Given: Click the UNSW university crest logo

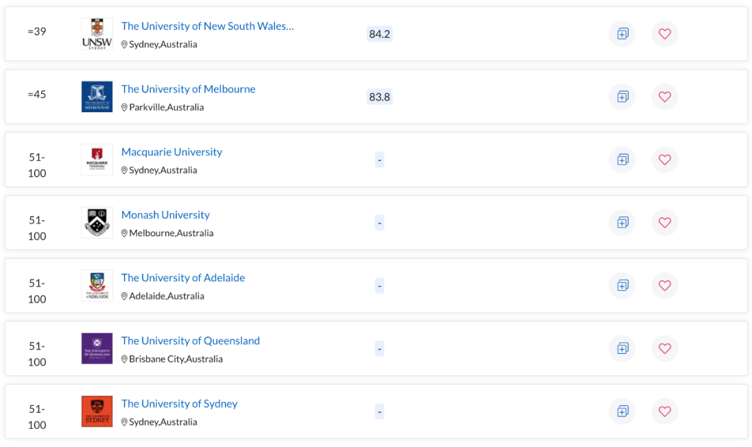Looking at the screenshot, I should [x=97, y=33].
